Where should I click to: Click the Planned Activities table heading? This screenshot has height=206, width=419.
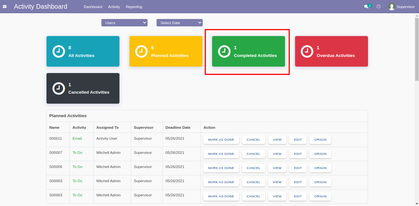68,116
